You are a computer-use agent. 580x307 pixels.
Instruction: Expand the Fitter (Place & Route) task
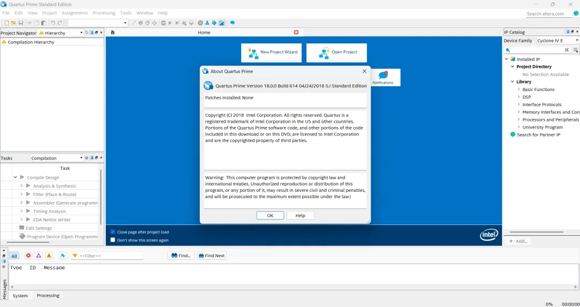pos(21,194)
